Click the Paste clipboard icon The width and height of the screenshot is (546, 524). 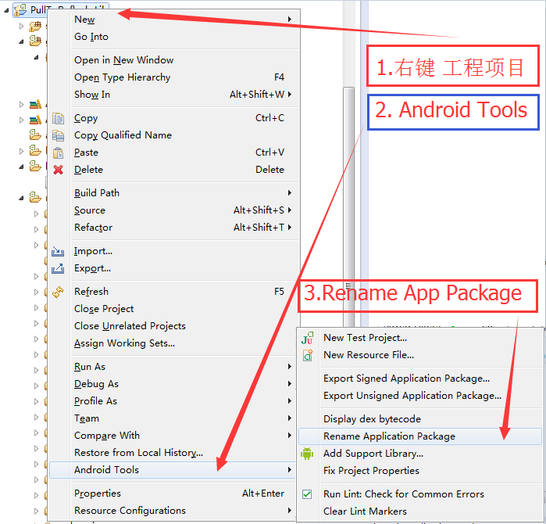coord(58,153)
